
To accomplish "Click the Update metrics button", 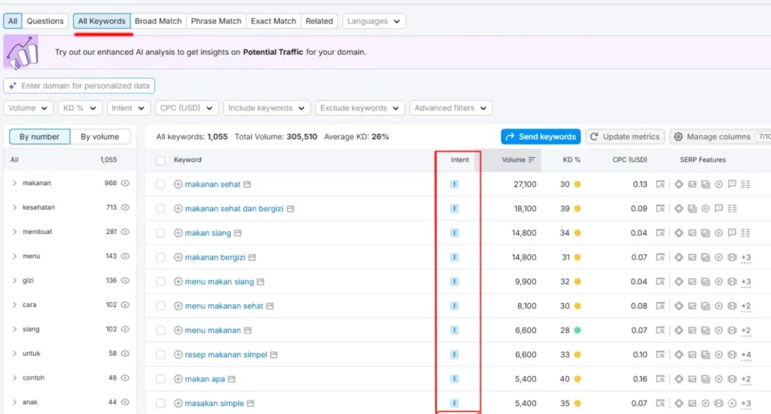I will 625,137.
